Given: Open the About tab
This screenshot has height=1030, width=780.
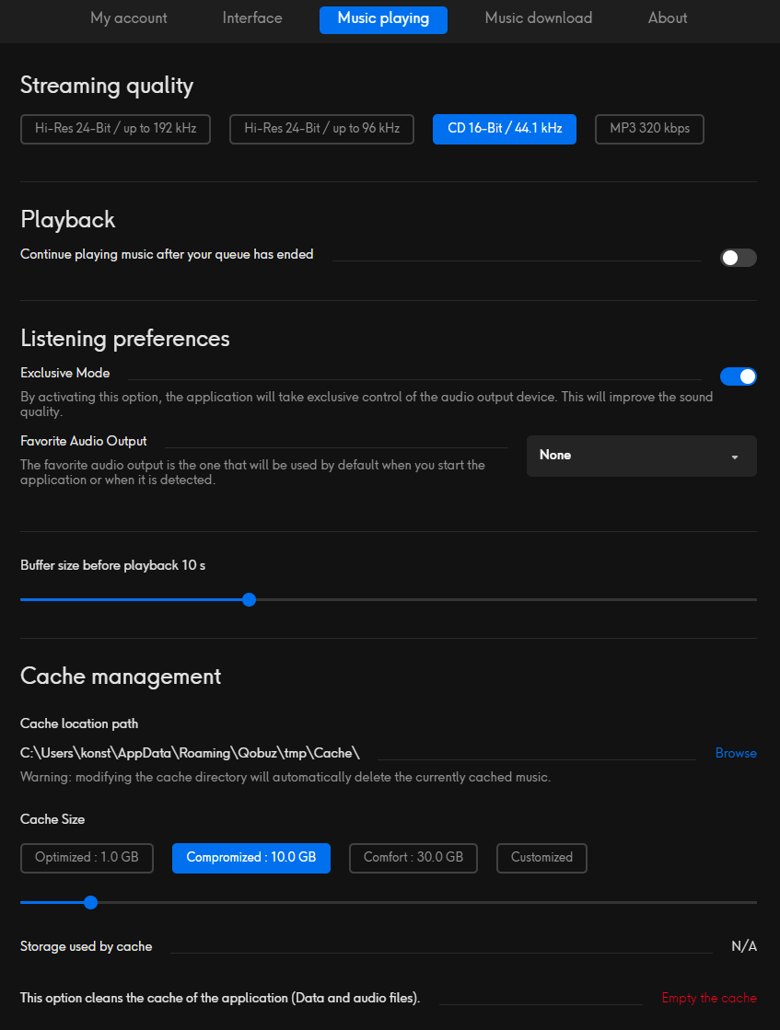Looking at the screenshot, I should (x=667, y=18).
